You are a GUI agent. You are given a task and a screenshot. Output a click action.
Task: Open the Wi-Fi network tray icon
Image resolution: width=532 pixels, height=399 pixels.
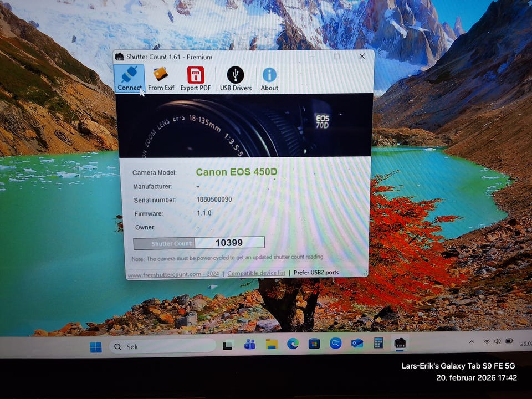point(487,342)
